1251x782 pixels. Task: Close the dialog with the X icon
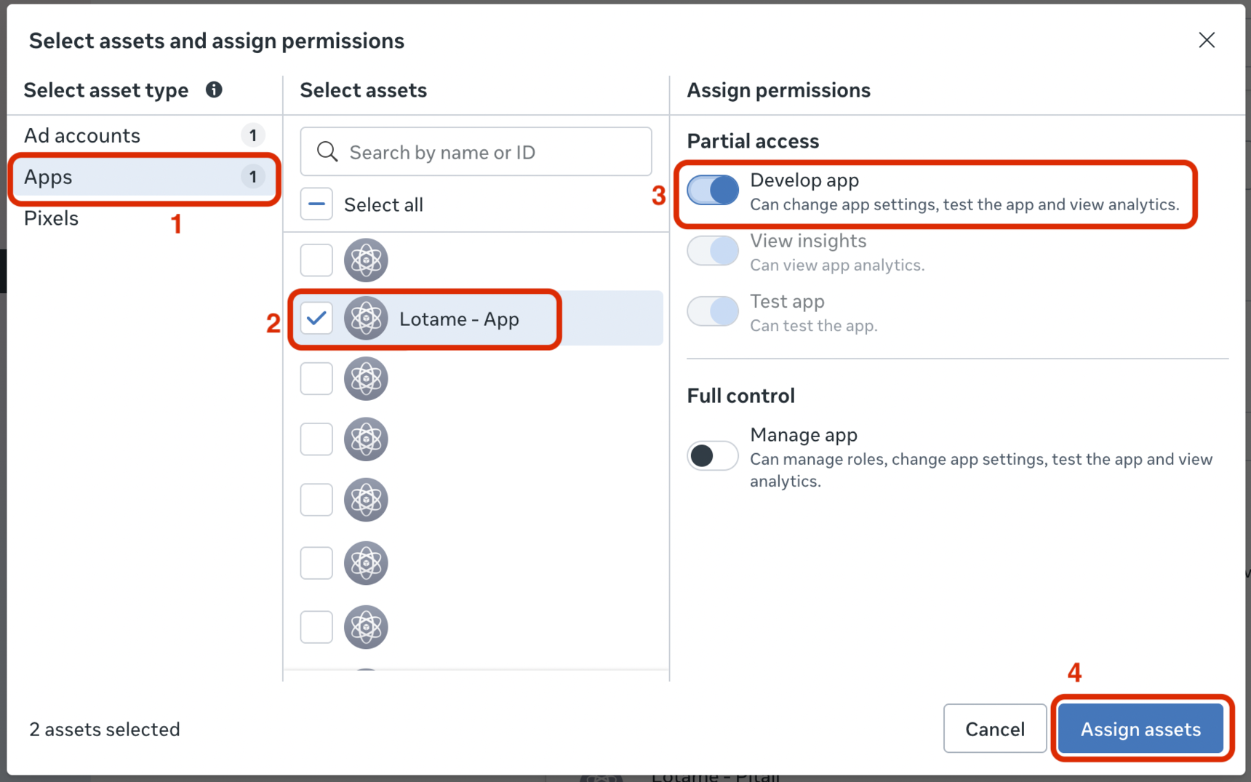[x=1207, y=40]
